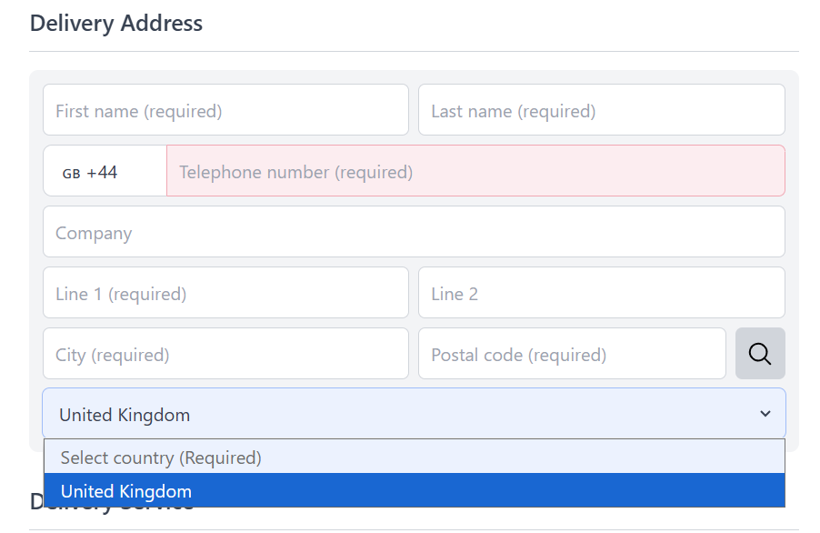Viewport: 820px width, 533px height.
Task: Click the grey form panel's top padding
Action: click(414, 77)
